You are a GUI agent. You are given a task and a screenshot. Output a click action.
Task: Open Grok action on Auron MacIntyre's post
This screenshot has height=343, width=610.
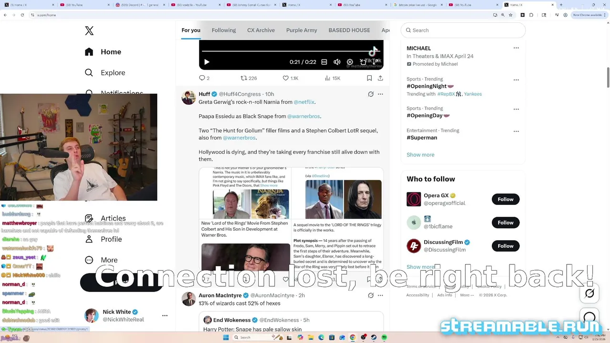pyautogui.click(x=371, y=295)
